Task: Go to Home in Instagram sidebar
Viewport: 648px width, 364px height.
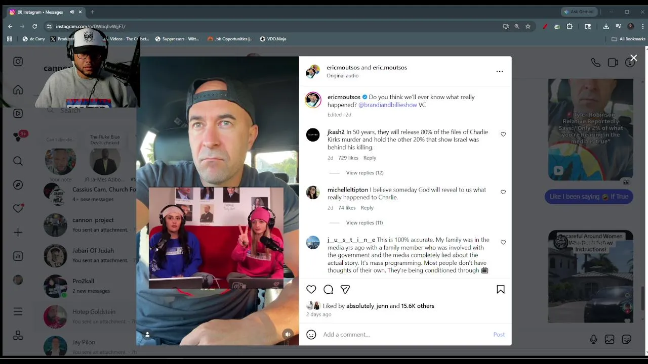Action: pyautogui.click(x=18, y=90)
